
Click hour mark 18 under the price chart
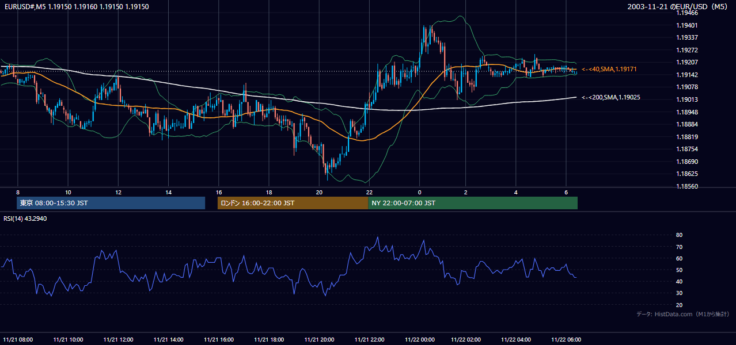click(269, 192)
